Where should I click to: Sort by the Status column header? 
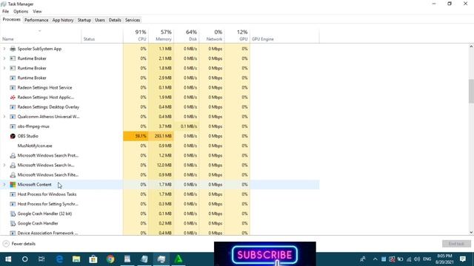point(102,35)
